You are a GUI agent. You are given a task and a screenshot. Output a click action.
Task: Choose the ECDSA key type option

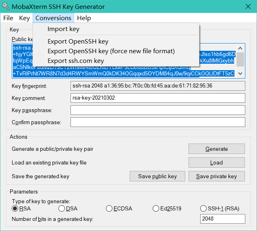tap(109, 208)
